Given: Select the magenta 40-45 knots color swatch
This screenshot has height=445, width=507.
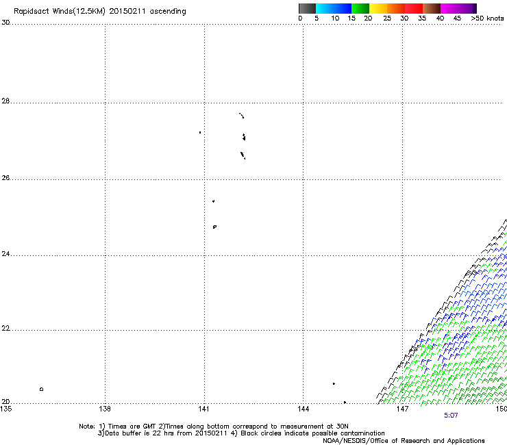Looking at the screenshot, I should tap(449, 8).
